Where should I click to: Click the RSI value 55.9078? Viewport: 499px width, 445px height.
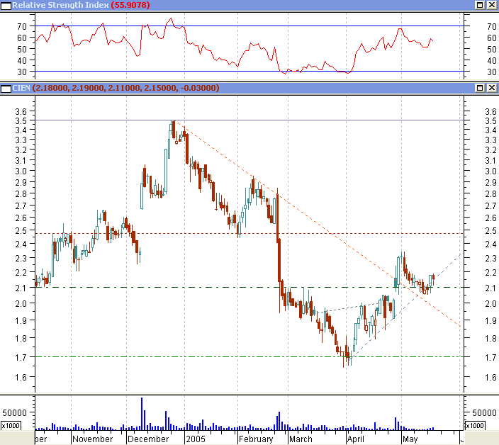coord(130,5)
